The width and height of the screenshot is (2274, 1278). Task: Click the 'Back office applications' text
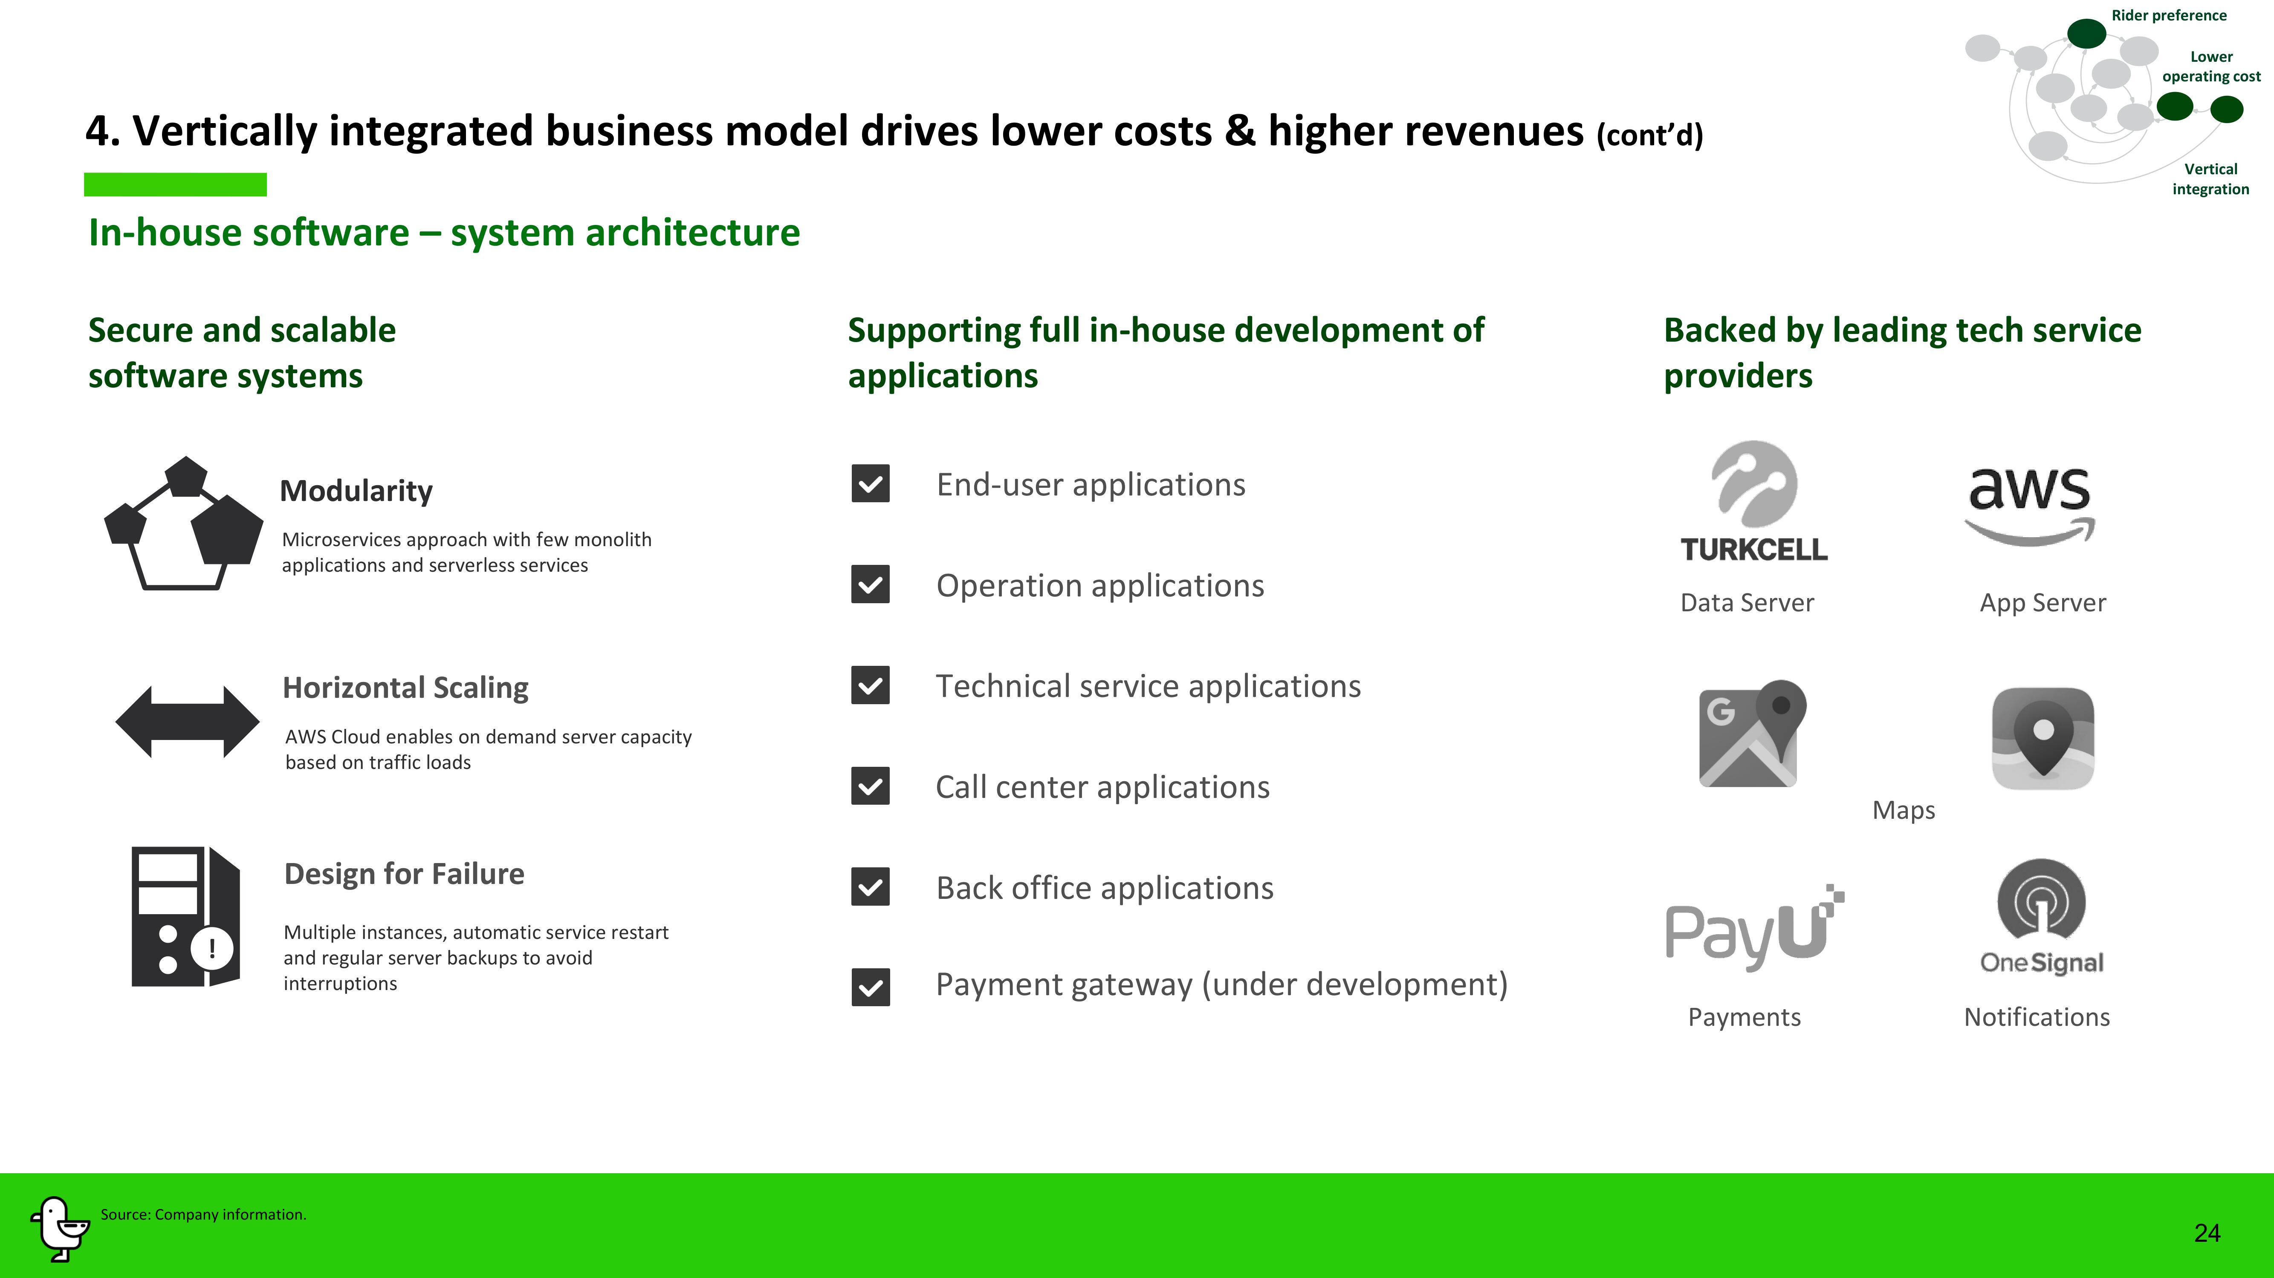pos(1104,887)
